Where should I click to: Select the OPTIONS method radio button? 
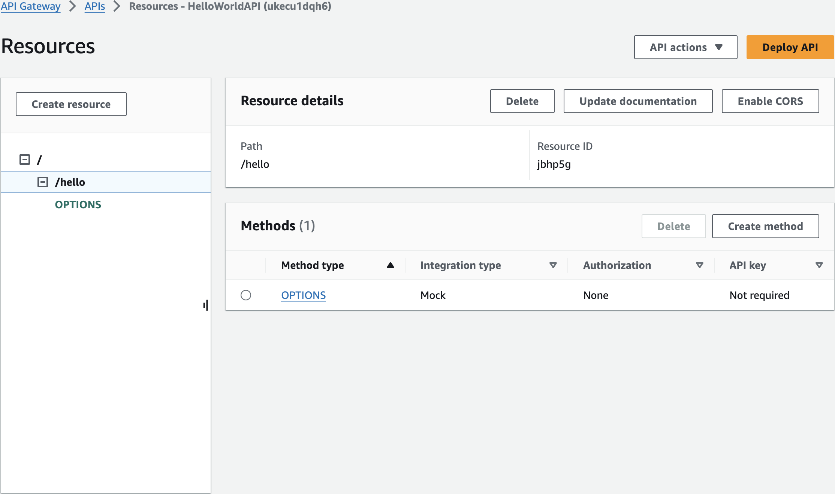tap(246, 295)
